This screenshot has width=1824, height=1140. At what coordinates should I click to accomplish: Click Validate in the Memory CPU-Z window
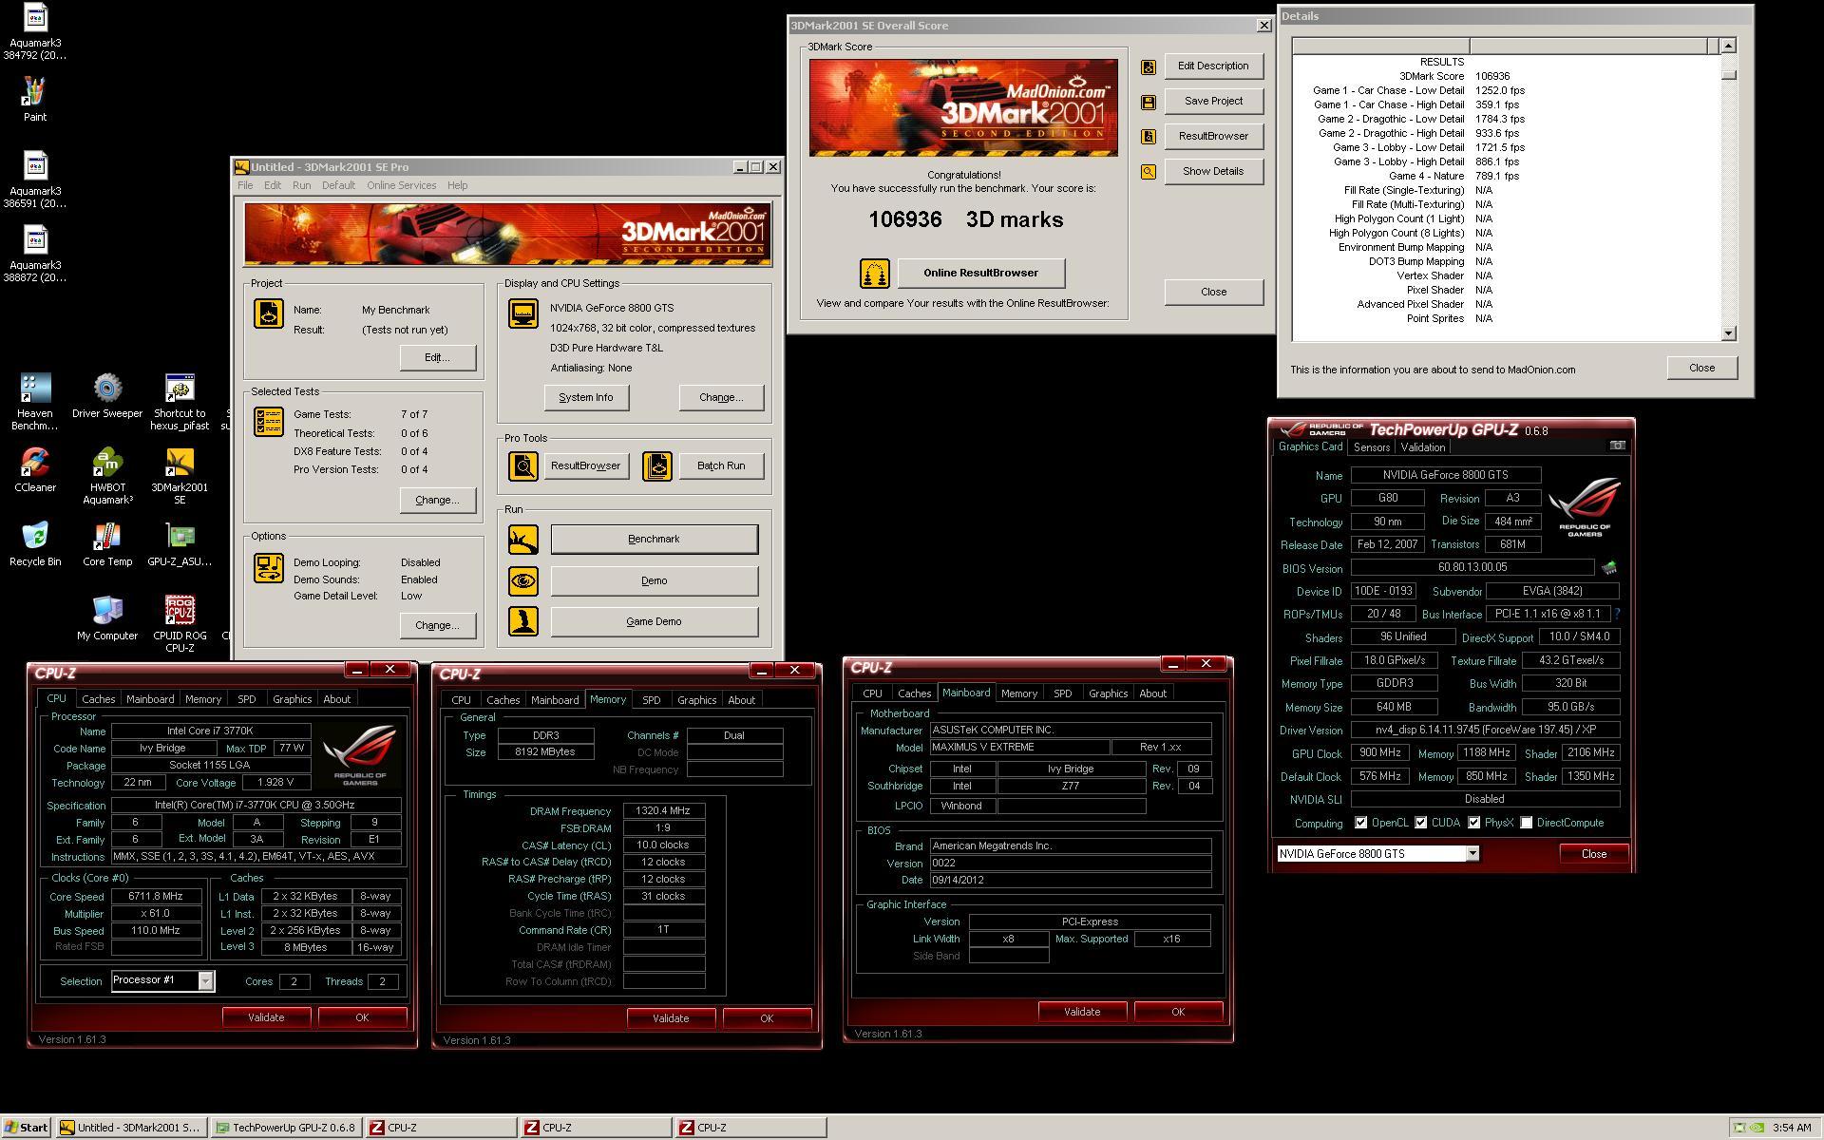(x=671, y=1018)
